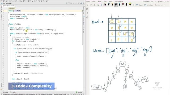170x95 pixels.
Task: Click the TrieNode breadcrumb label
Action: point(12,8)
